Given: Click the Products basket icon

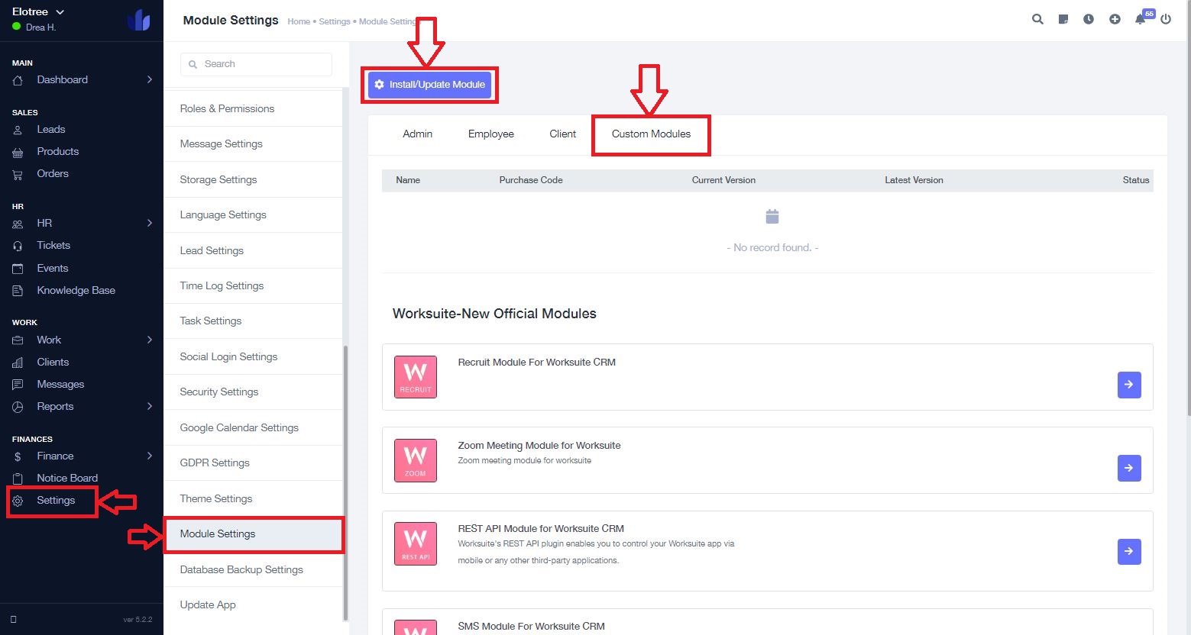Looking at the screenshot, I should tap(18, 152).
